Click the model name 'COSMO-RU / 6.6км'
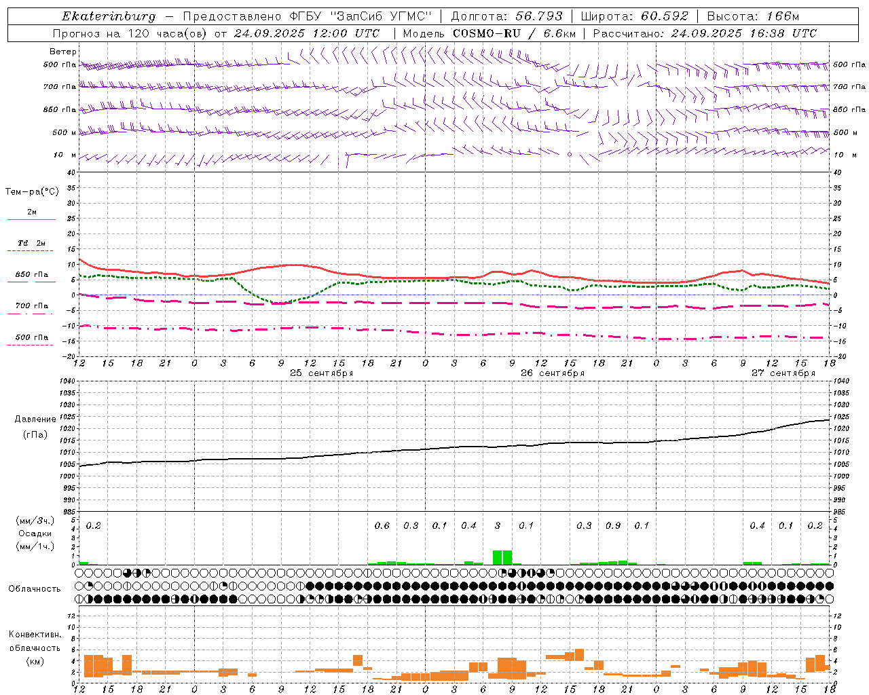The image size is (869, 695). pos(514,33)
